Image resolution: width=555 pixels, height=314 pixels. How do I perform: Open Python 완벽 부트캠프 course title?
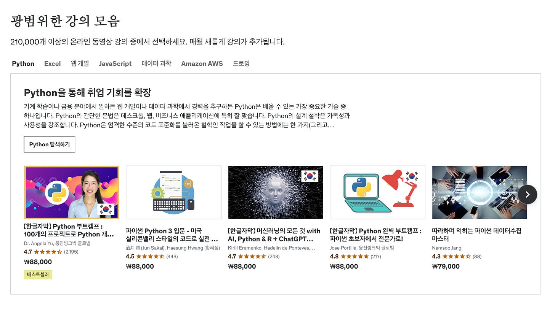(x=376, y=235)
